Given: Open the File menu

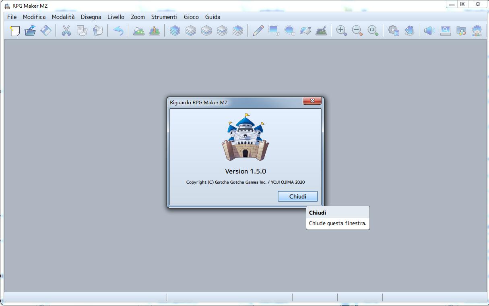Looking at the screenshot, I should pyautogui.click(x=12, y=17).
